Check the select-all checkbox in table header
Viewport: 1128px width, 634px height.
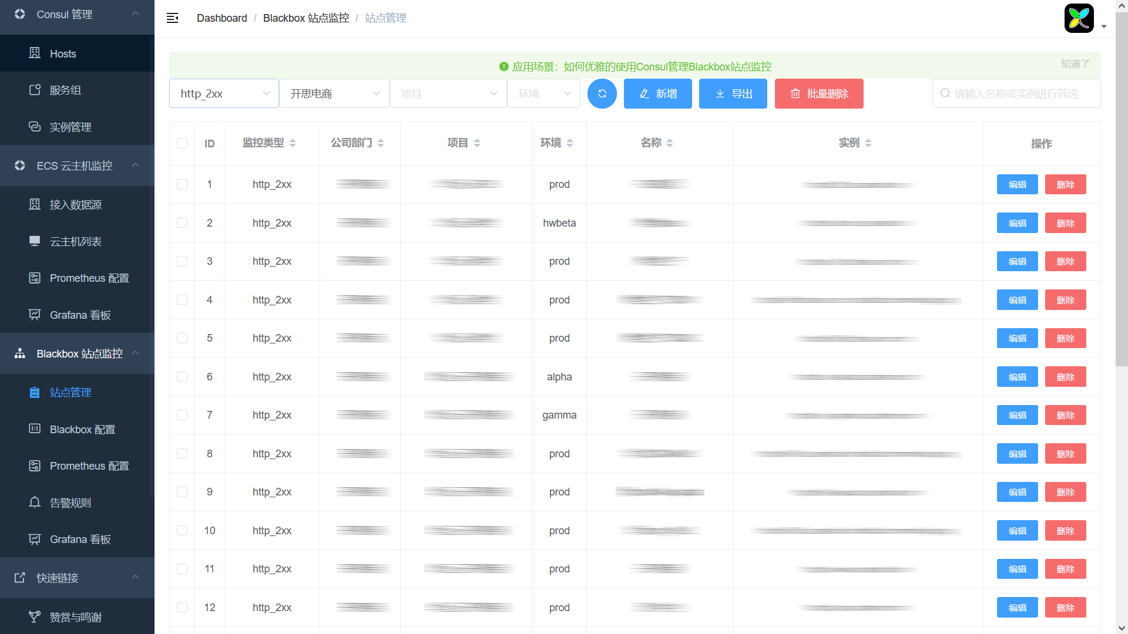tap(182, 144)
